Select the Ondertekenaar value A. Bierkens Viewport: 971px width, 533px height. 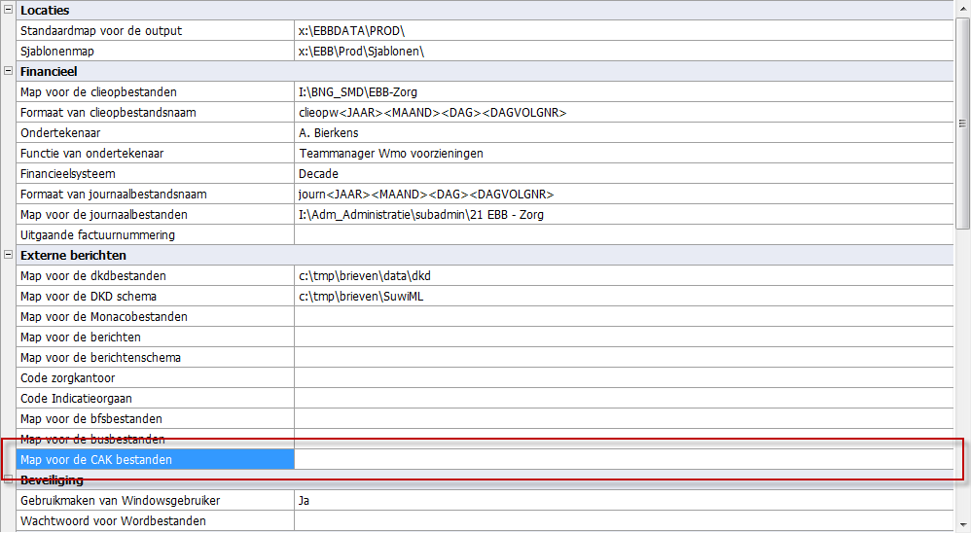coord(623,133)
